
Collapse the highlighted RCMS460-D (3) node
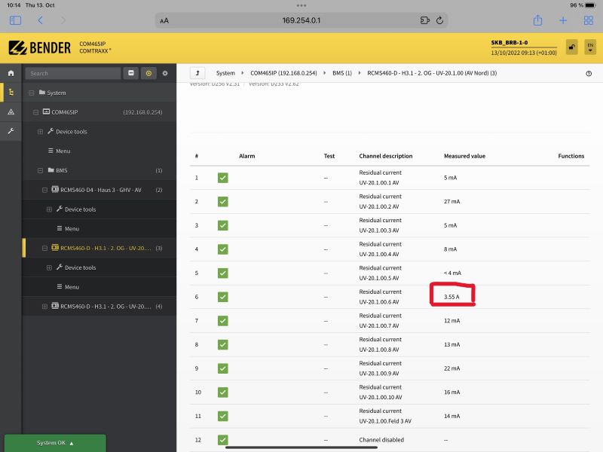44,249
